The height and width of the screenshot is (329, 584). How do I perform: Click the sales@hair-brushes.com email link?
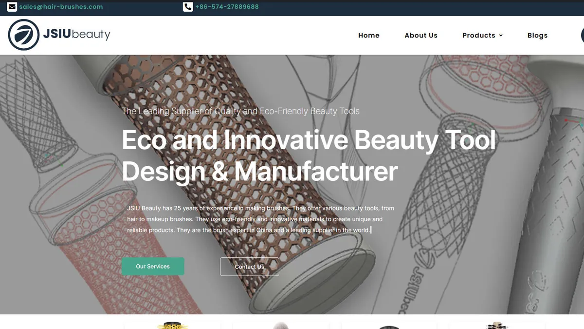tap(61, 7)
